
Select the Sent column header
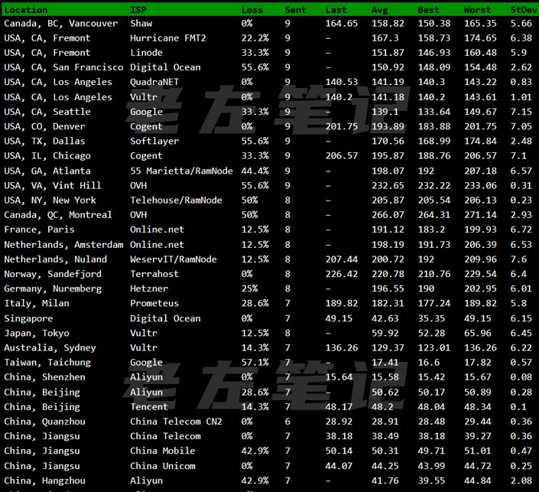(x=295, y=10)
